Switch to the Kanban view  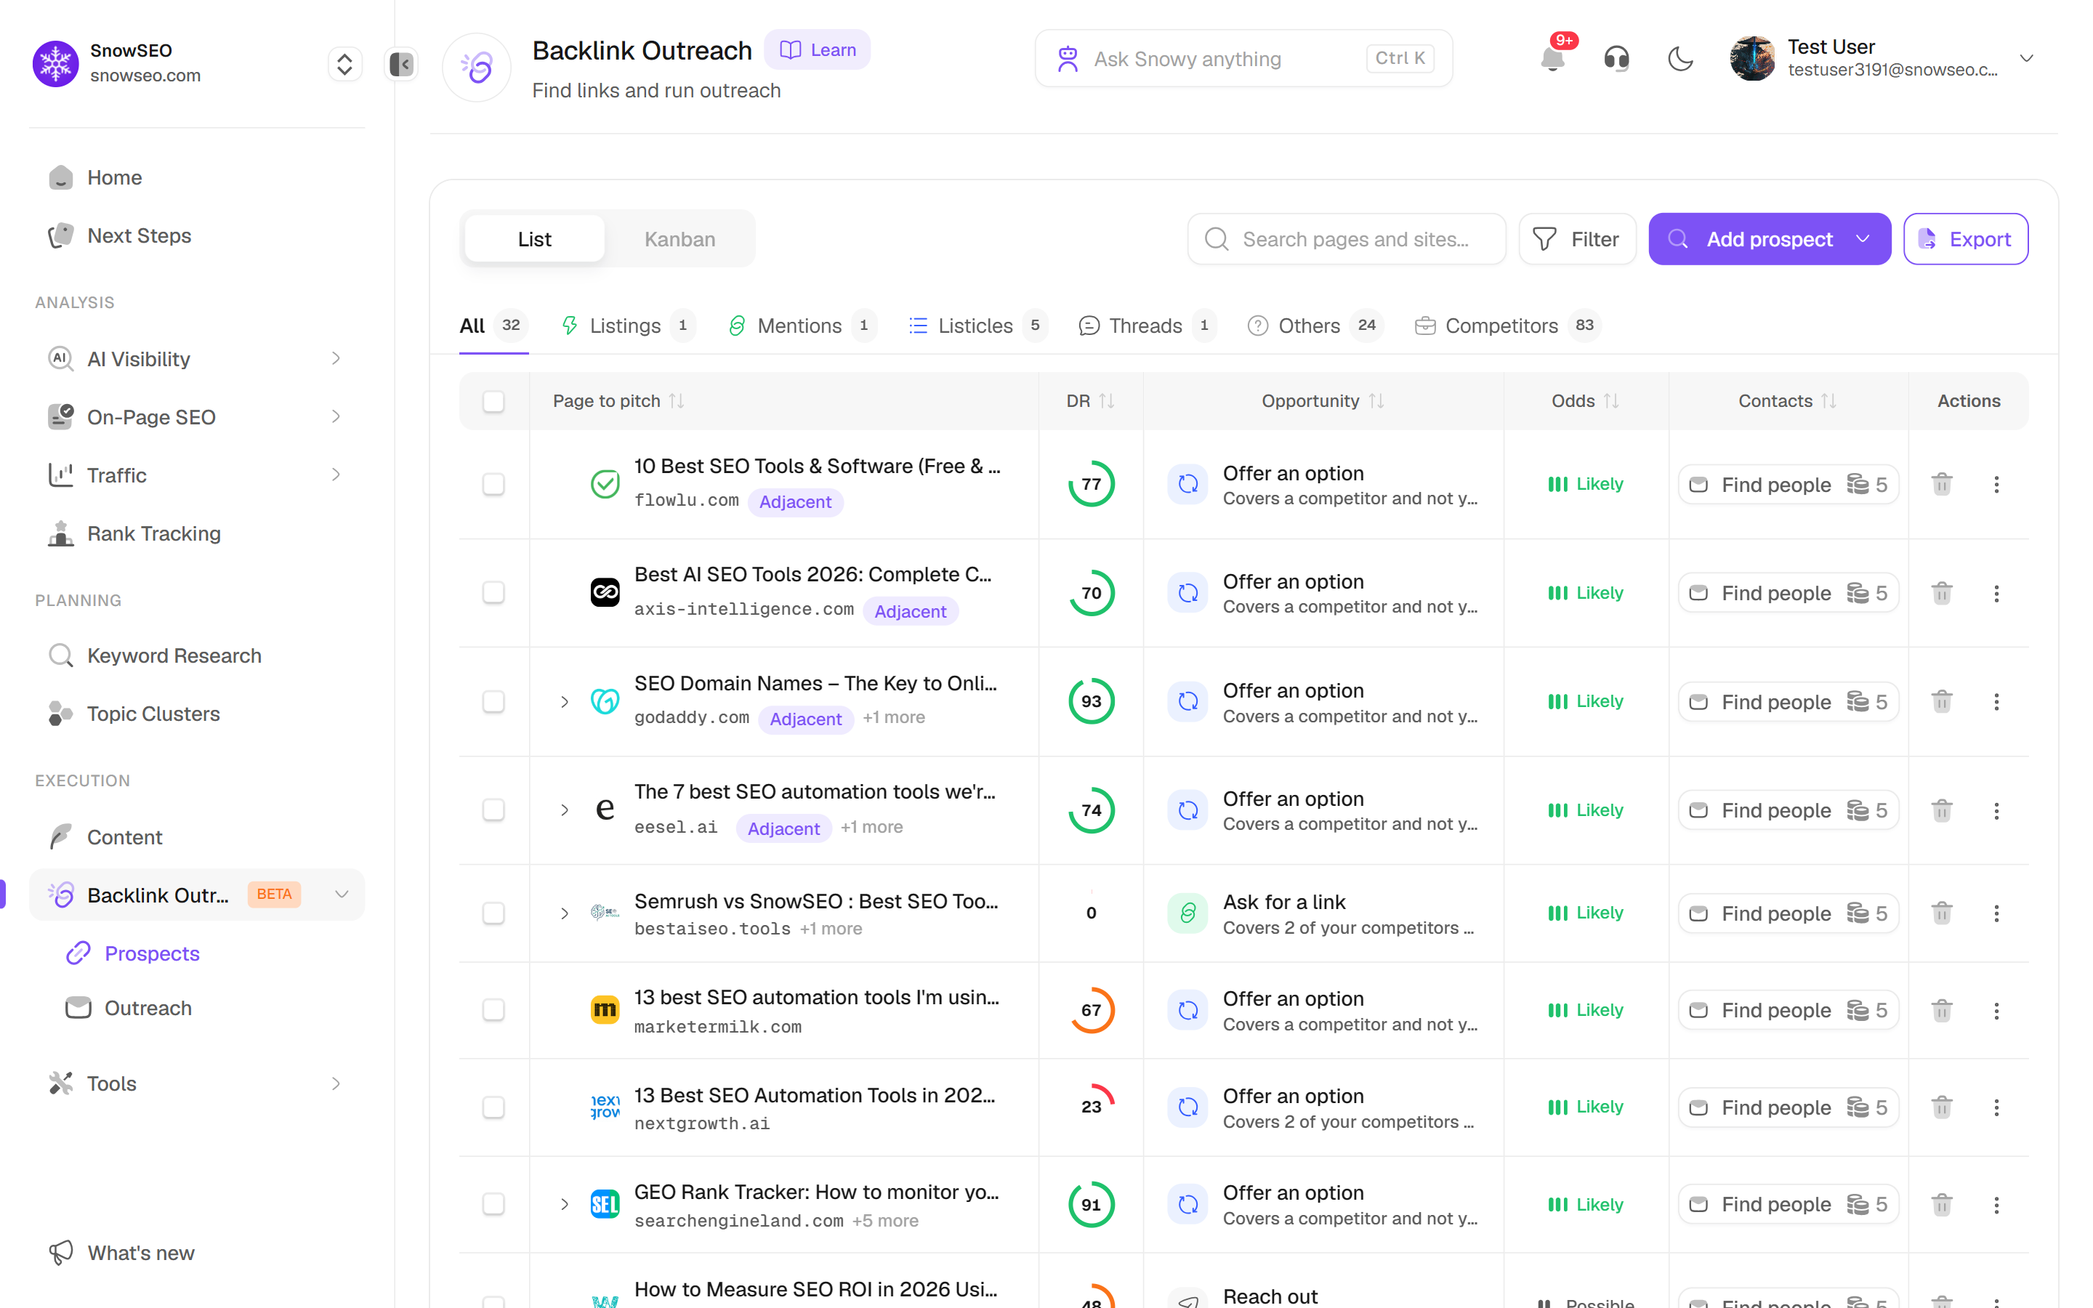click(679, 239)
